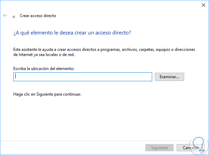Click the gray footer bar left of Siguiente
The width and height of the screenshot is (209, 155).
tap(68, 148)
